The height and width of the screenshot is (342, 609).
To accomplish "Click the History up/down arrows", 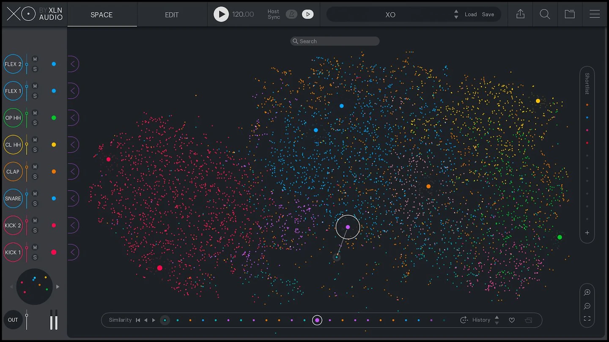I will click(x=497, y=320).
